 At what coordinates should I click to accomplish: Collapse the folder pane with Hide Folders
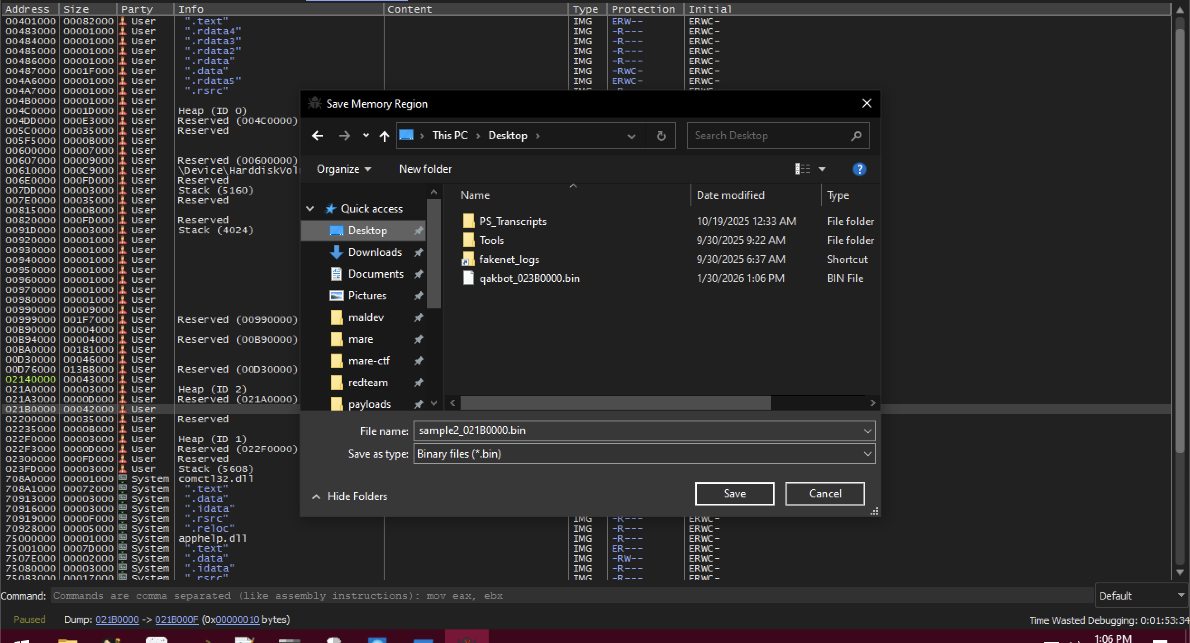[x=350, y=496]
